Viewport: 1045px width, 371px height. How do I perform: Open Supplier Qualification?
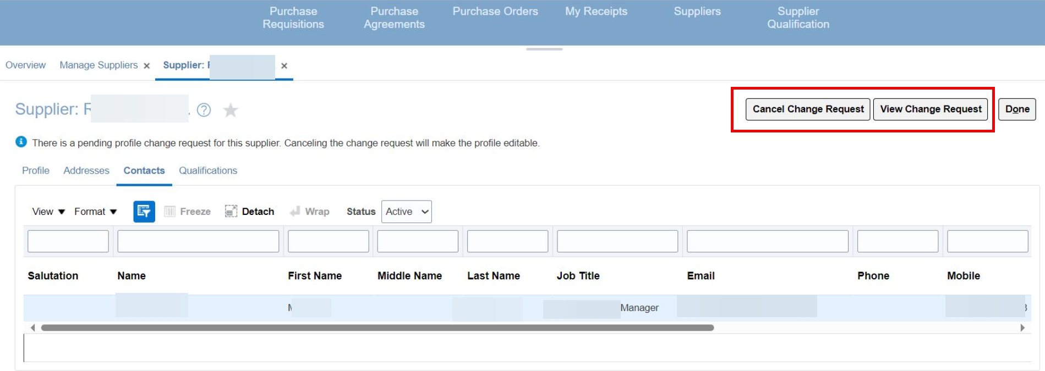[x=798, y=18]
